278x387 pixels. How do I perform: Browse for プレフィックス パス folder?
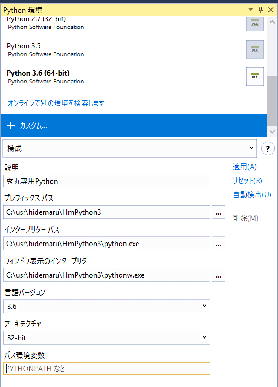pos(218,212)
